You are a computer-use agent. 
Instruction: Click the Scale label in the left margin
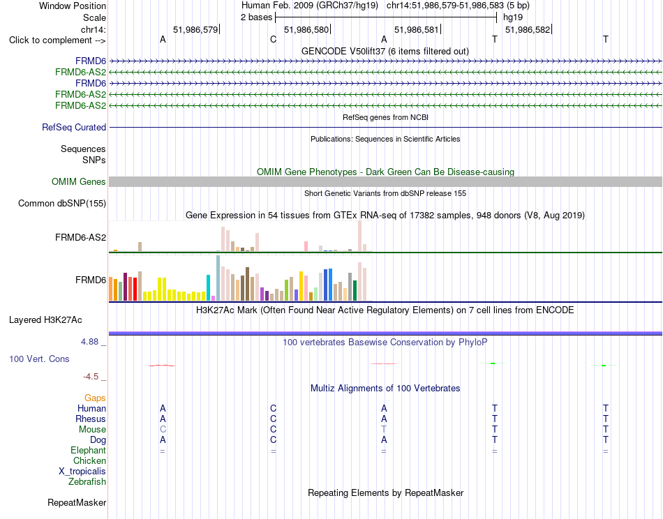coord(94,17)
